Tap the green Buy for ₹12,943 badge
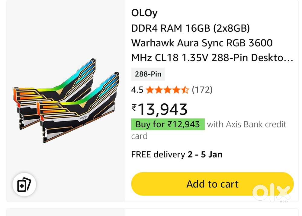Image resolution: width=302 pixels, height=216 pixels. (x=168, y=124)
